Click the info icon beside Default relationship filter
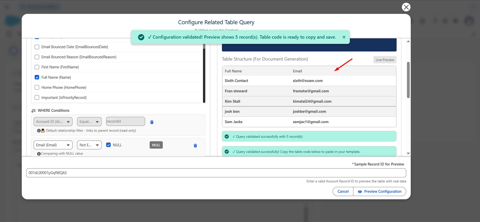Screen dimensions: 480x222 tap(39, 131)
